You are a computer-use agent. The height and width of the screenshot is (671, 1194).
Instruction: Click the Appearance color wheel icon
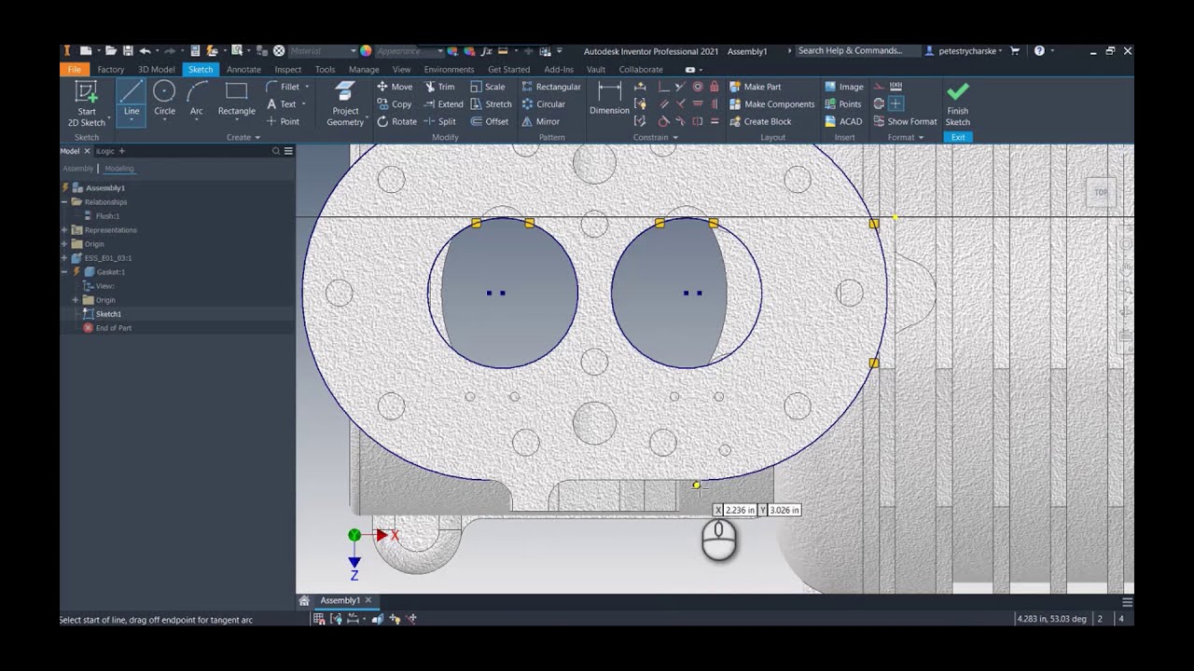pyautogui.click(x=366, y=51)
